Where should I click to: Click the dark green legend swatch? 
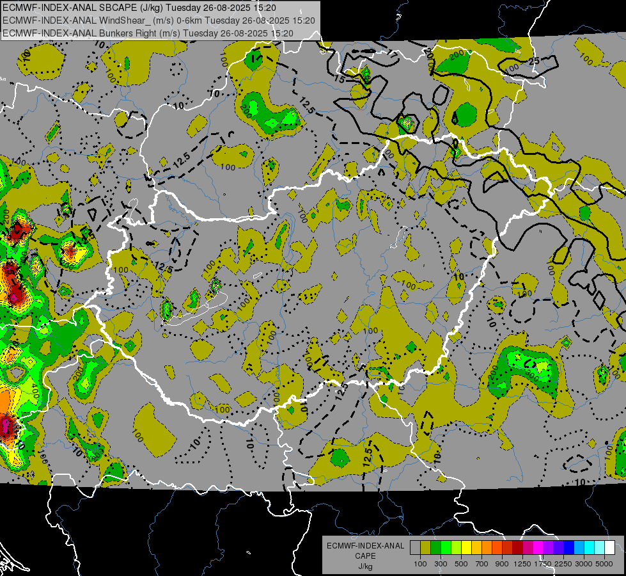pos(435,548)
